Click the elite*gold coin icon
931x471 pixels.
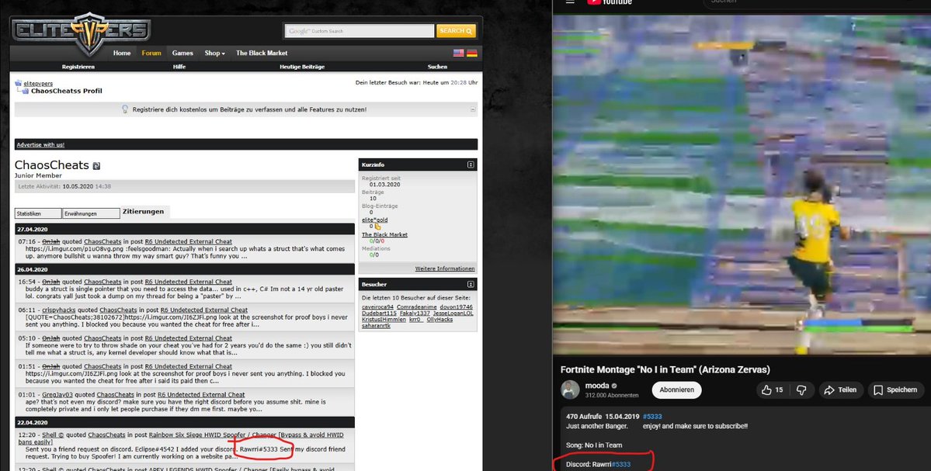click(x=377, y=227)
